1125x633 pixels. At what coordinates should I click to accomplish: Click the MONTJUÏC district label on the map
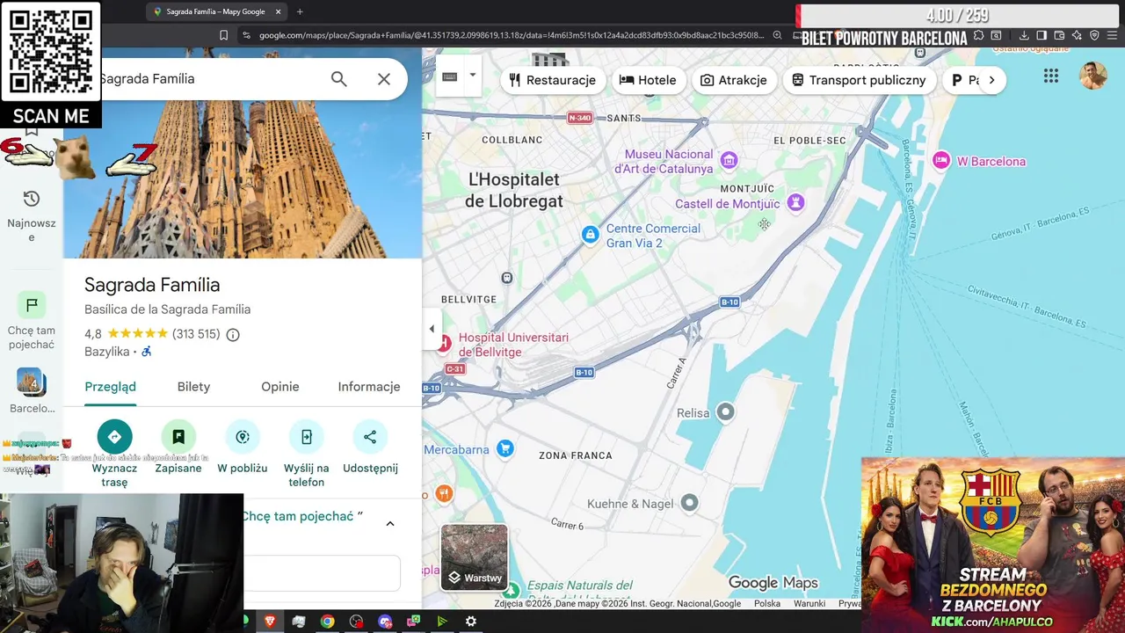747,189
